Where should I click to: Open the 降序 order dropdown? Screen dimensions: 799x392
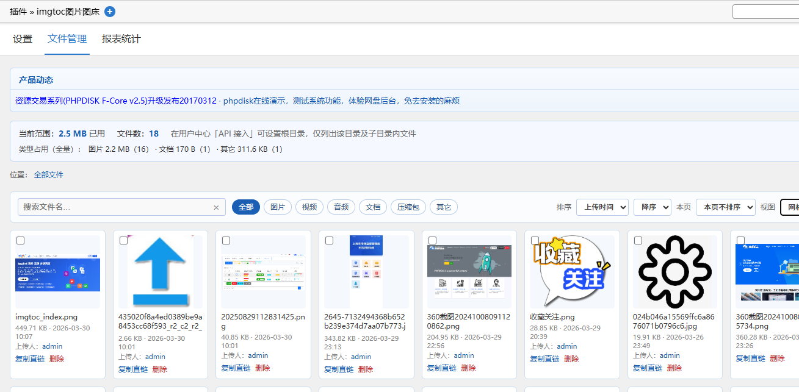tap(652, 207)
